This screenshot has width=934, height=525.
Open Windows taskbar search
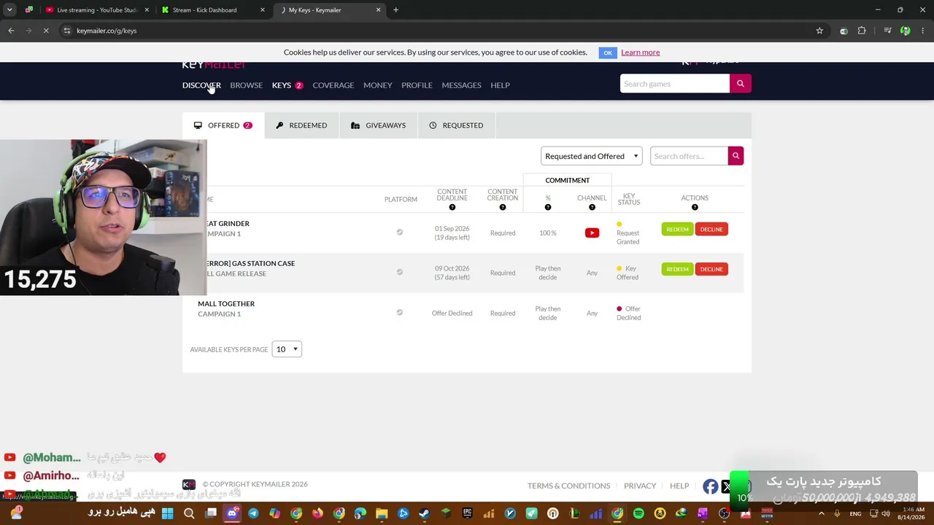pyautogui.click(x=189, y=513)
